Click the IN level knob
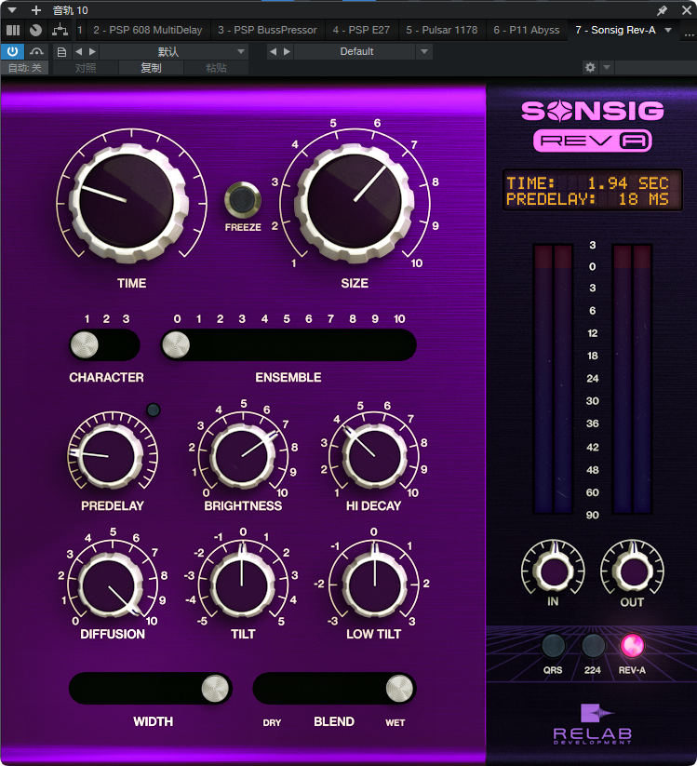The image size is (697, 766). [553, 570]
